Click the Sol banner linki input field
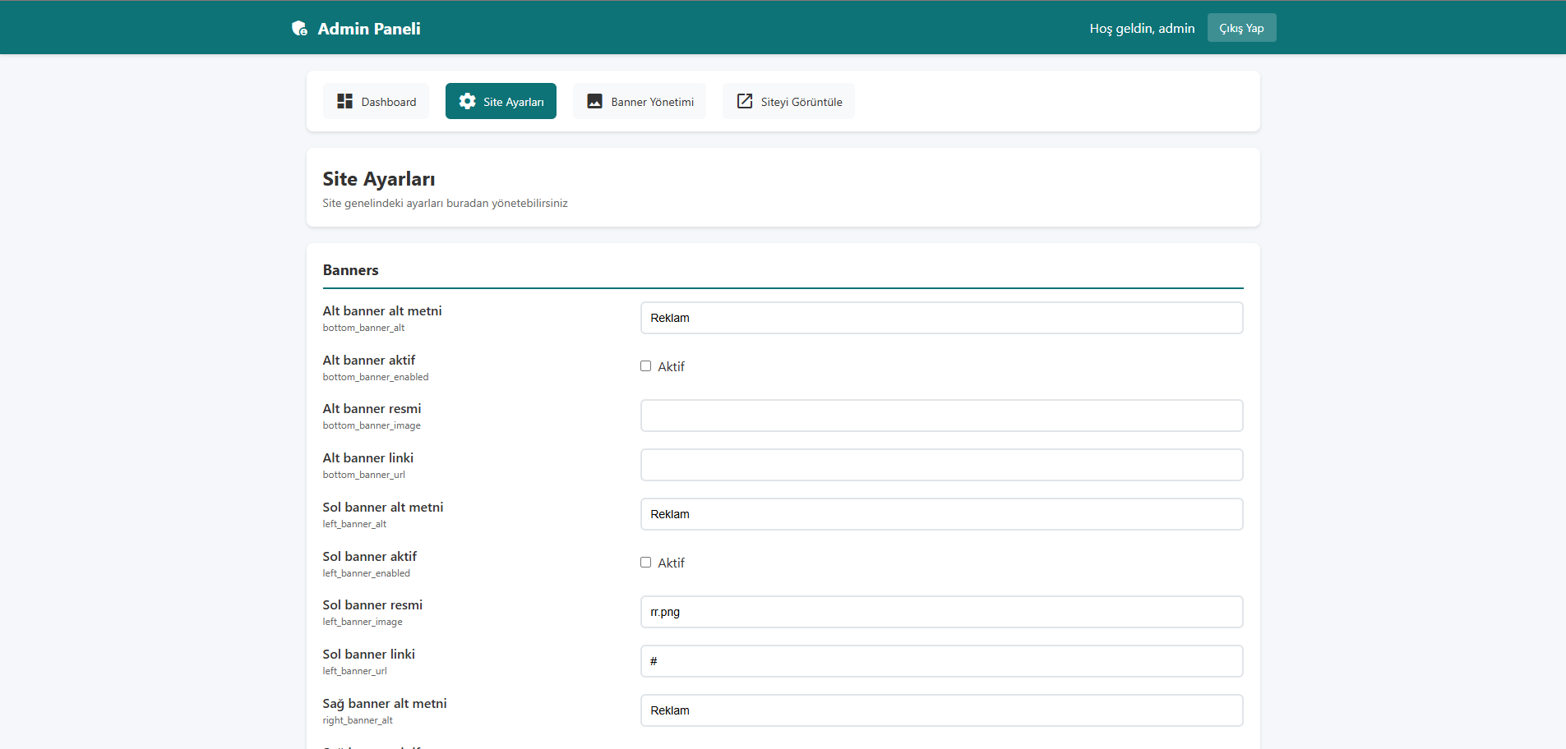Viewport: 1566px width, 749px height. click(941, 661)
